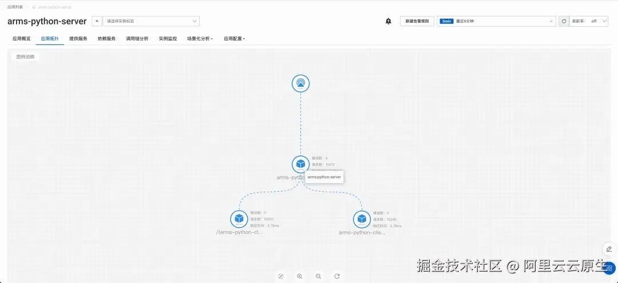The image size is (618, 283).
Task: Reset the topology with the canvas refresh icon
Action: [337, 276]
